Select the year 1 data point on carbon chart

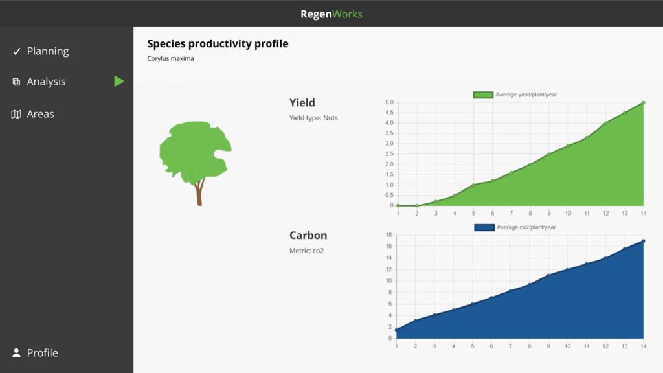[396, 330]
